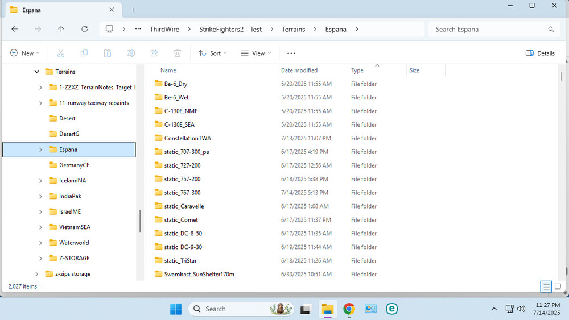Click the volume speaker icon
The width and height of the screenshot is (569, 320).
click(x=521, y=309)
